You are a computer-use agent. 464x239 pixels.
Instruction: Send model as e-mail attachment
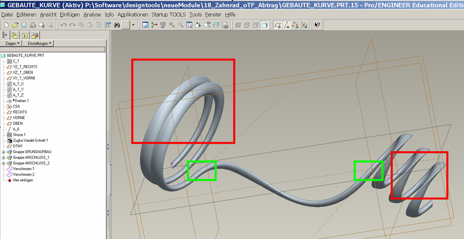click(42, 25)
